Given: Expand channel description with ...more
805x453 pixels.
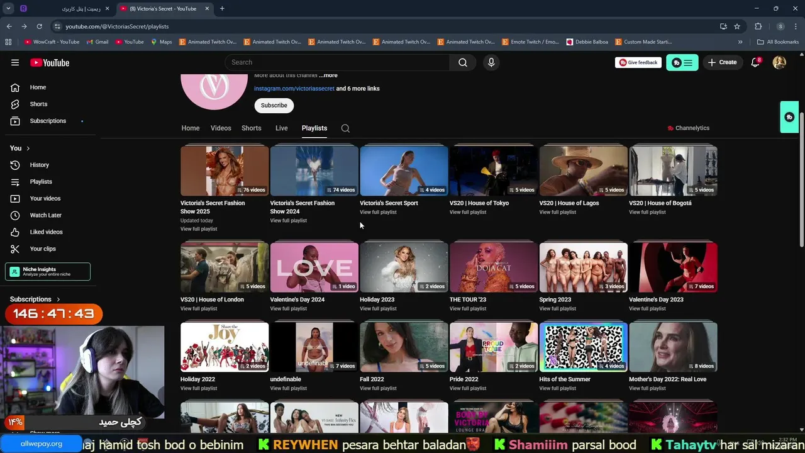Looking at the screenshot, I should click(x=328, y=75).
